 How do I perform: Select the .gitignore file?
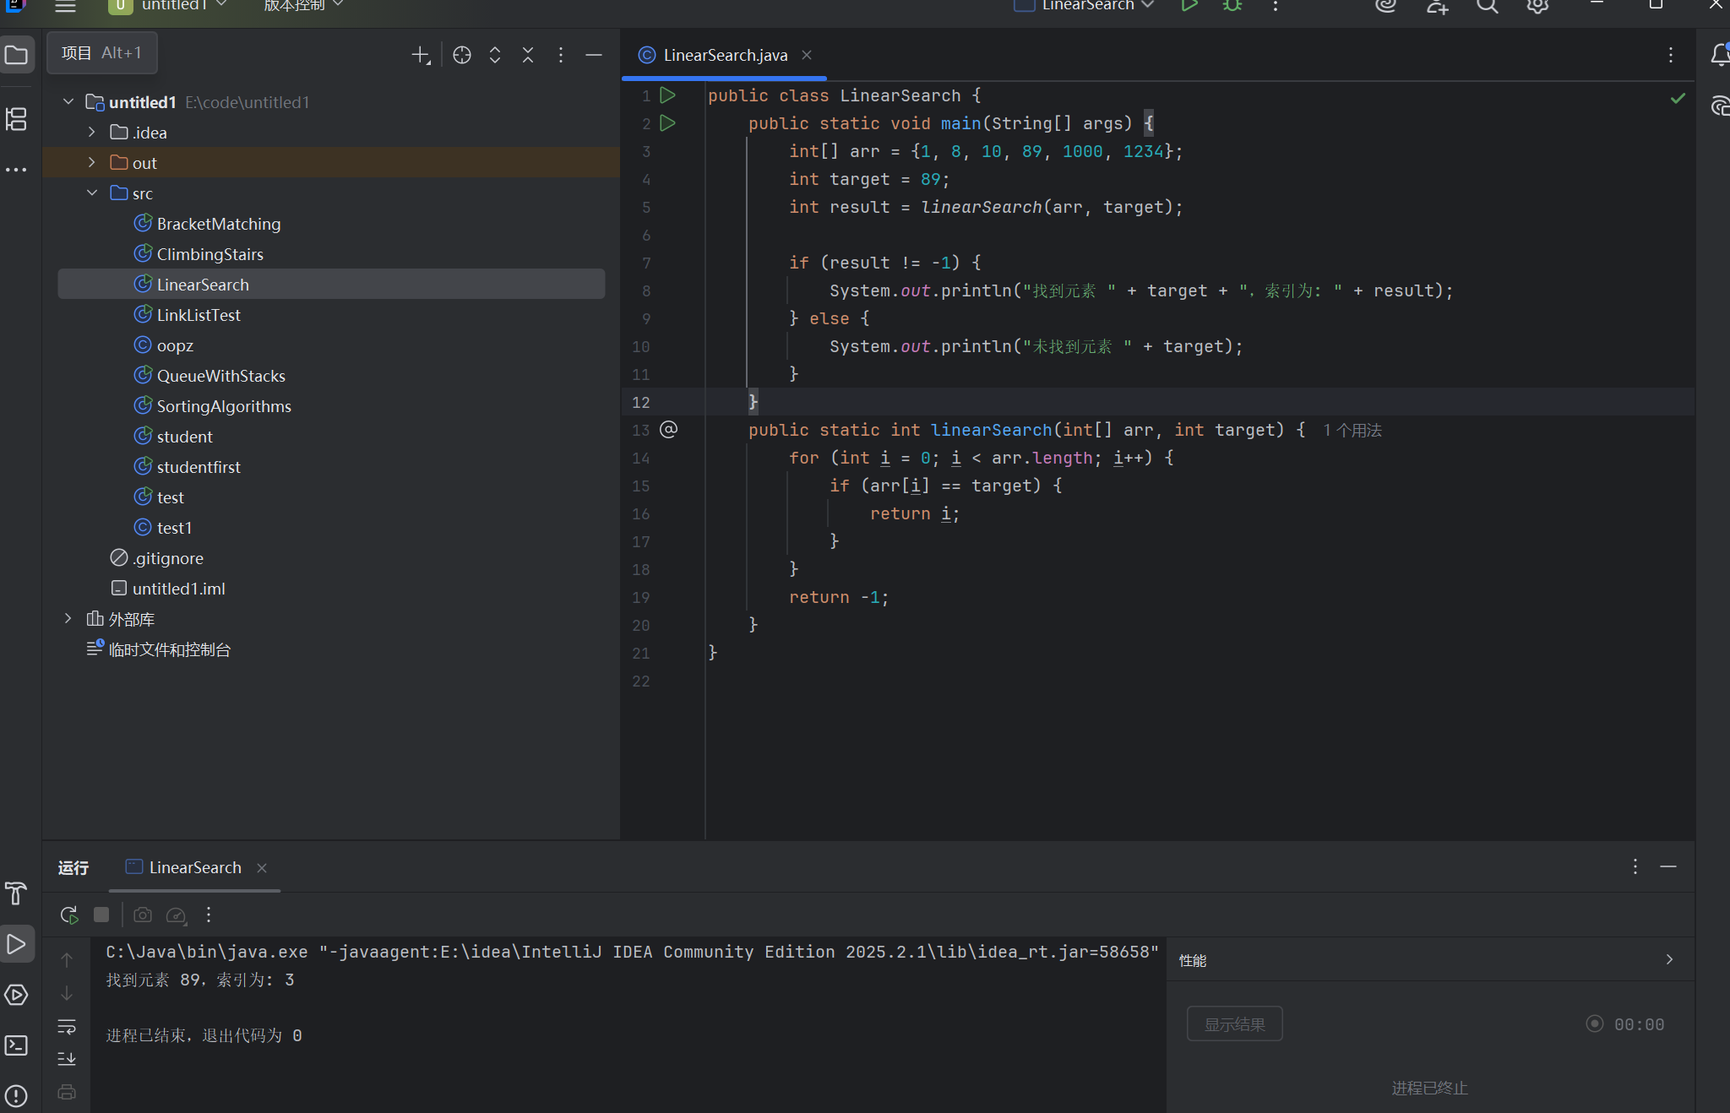[x=167, y=558]
